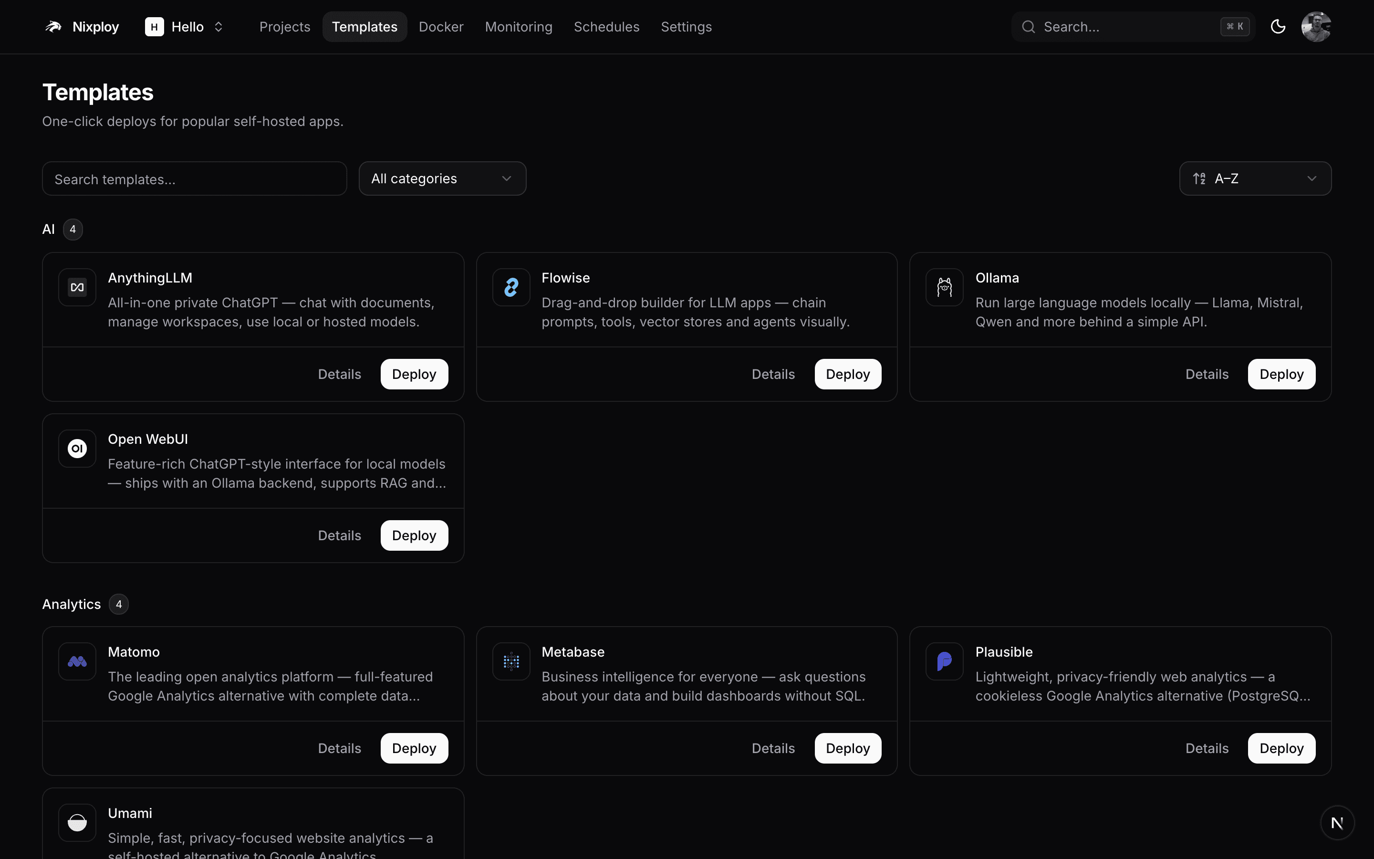Click the round N badge in the corner

[x=1338, y=823]
